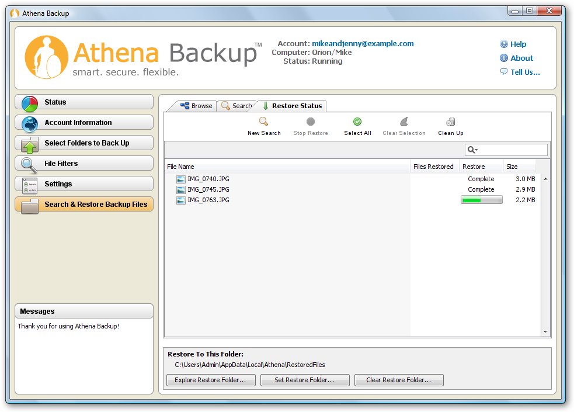
Task: Minimize the Athena Backup window
Action: tap(515, 11)
